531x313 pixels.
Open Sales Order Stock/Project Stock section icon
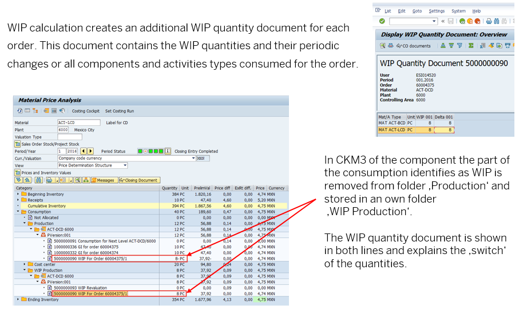point(18,144)
